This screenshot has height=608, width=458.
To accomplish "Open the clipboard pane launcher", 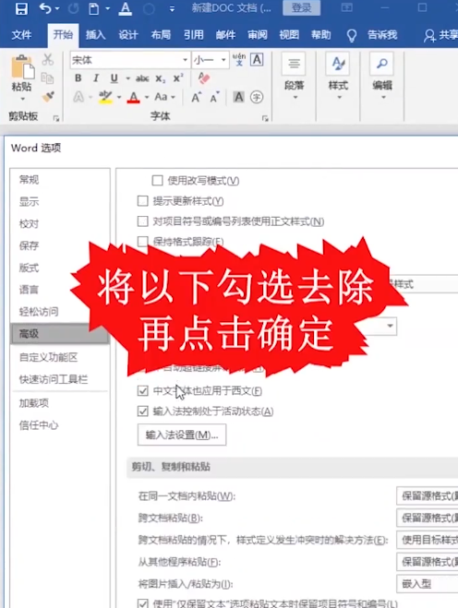I will pos(56,119).
